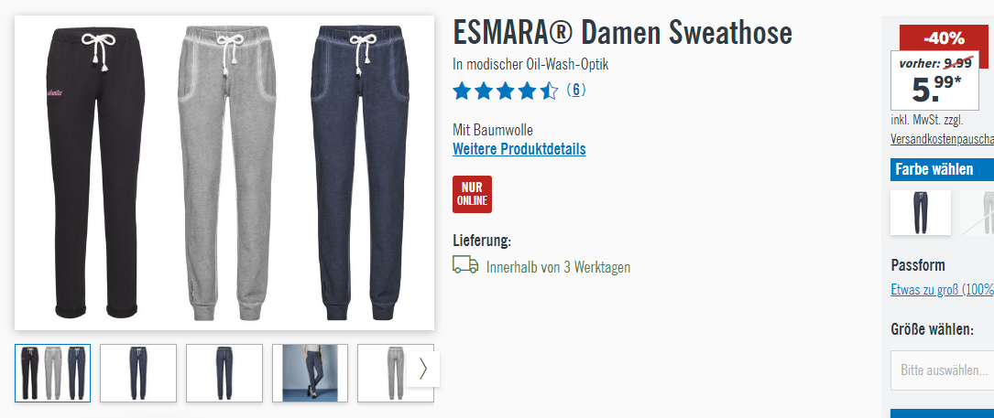Screen dimensions: 994x418
Task: Open Weitere Produktdetails link
Action: [x=519, y=149]
